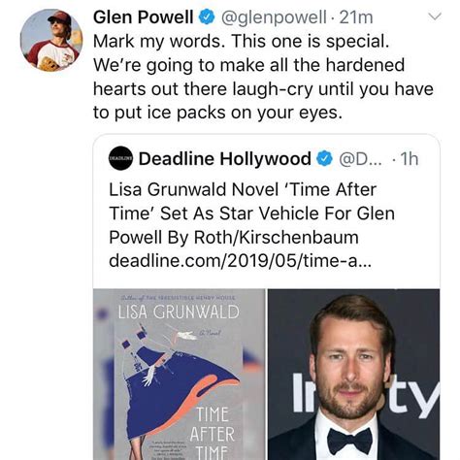Click the 21m tweet timestamp

[x=356, y=17]
